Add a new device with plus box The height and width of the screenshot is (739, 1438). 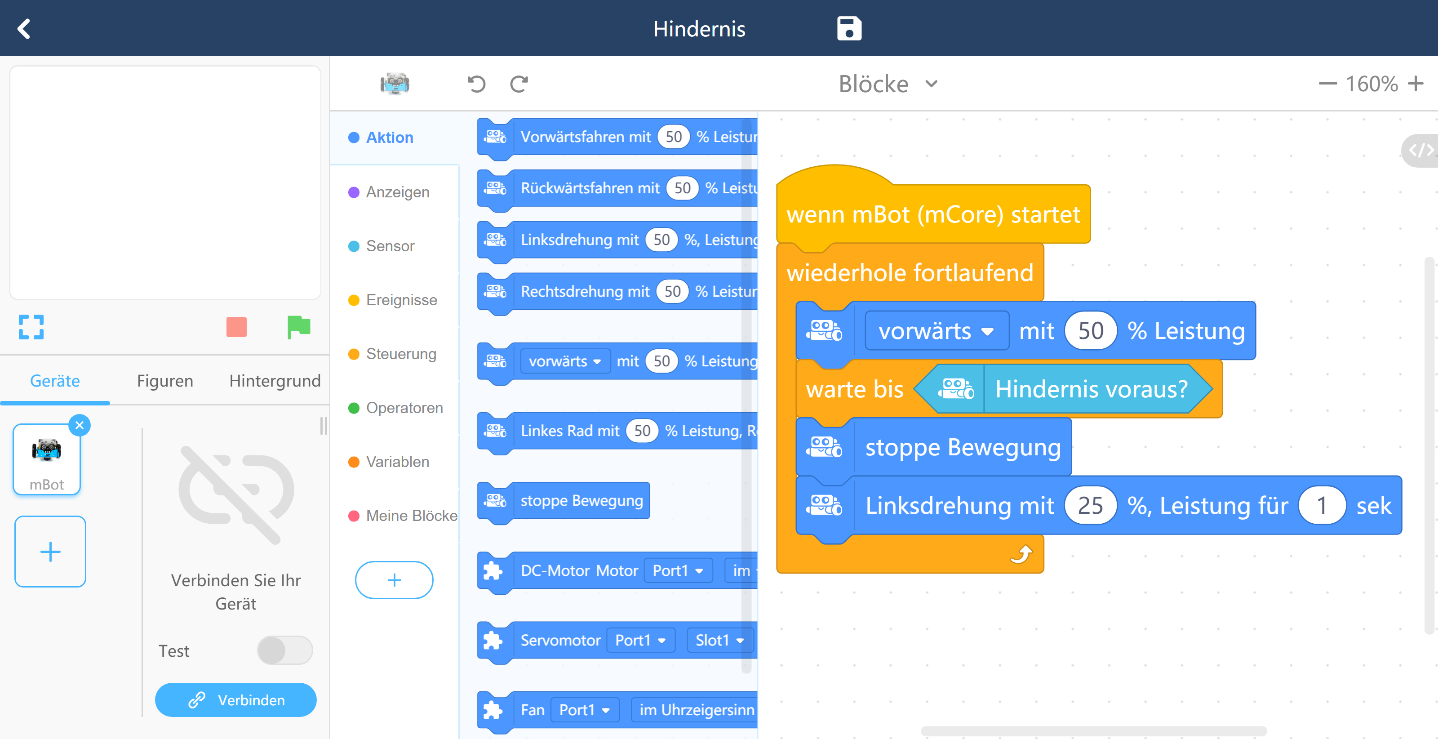tap(50, 551)
